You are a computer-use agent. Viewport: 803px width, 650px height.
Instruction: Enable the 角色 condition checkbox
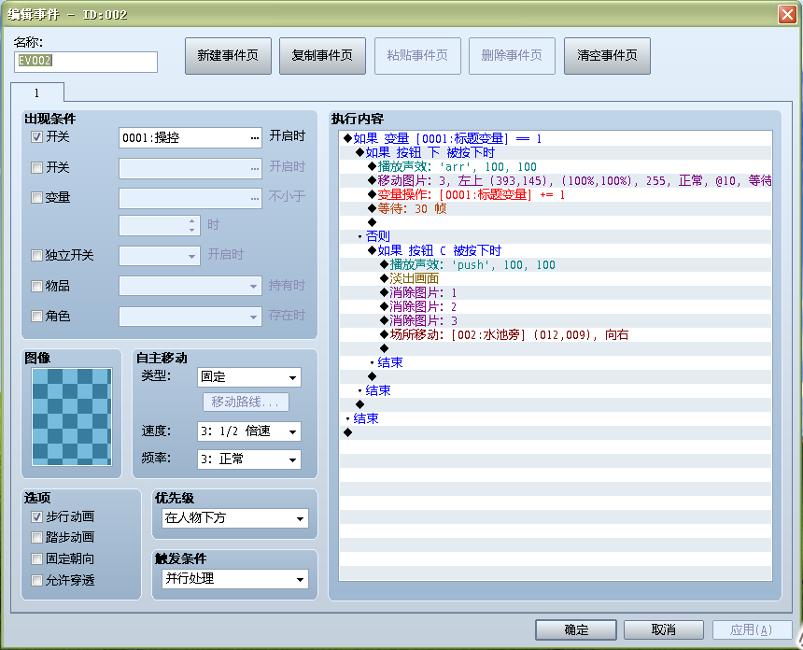pyautogui.click(x=36, y=316)
